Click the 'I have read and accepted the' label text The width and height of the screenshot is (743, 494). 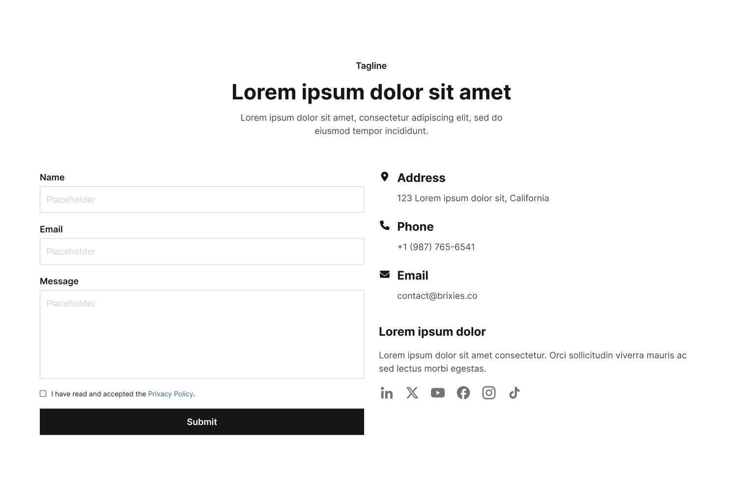99,394
